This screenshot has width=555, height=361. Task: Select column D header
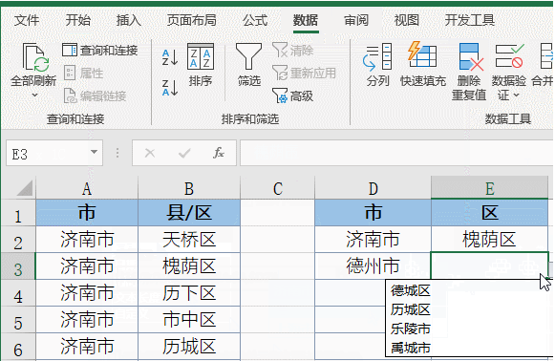point(373,188)
